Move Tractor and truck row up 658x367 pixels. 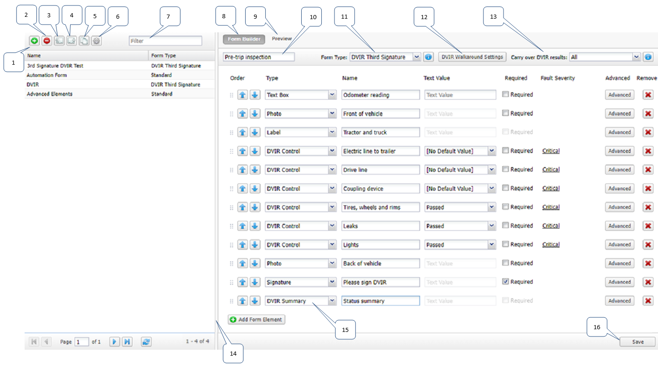pos(243,132)
